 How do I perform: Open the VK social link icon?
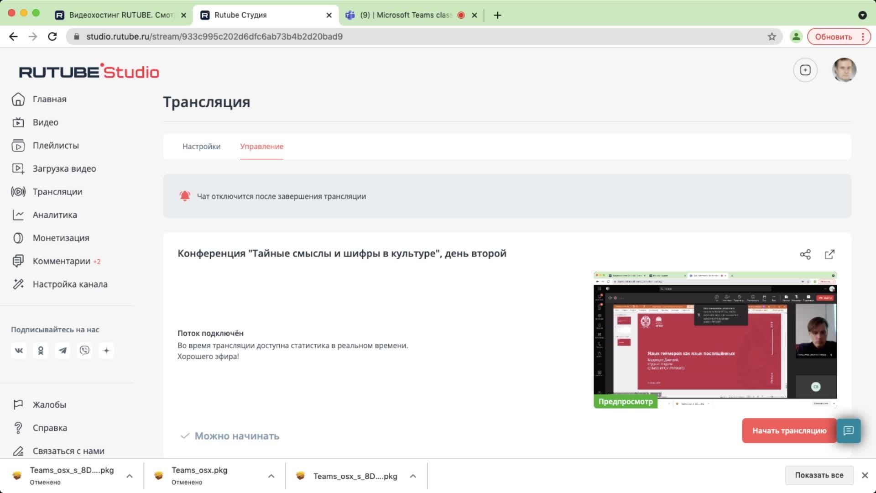point(19,351)
